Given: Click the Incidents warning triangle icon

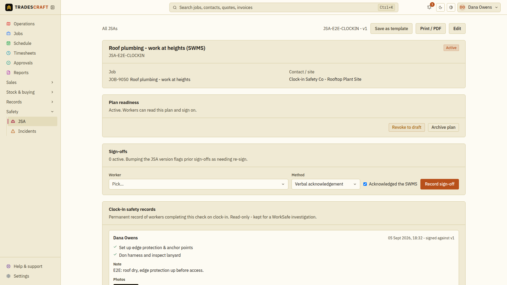Looking at the screenshot, I should (x=13, y=131).
